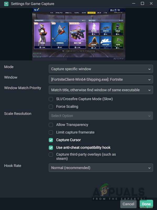Open the Mode dropdown showing Capture specific window
The image size is (157, 210).
coord(101,69)
